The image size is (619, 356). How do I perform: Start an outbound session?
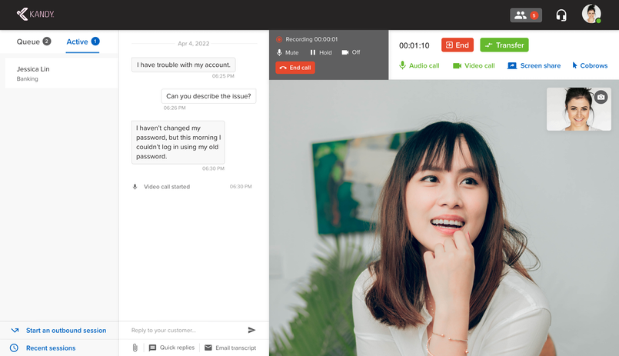[x=58, y=331]
